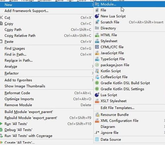
Task: Click the Kotlin Script icon
Action: 97,71
